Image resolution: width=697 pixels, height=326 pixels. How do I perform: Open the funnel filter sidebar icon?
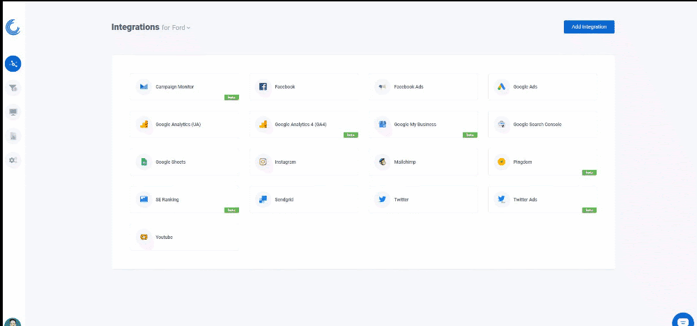[x=13, y=88]
